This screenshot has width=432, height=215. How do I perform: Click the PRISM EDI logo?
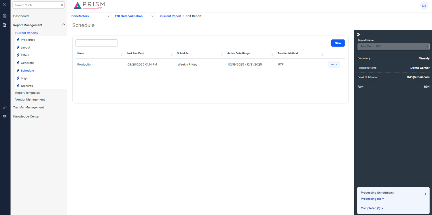tap(89, 5)
